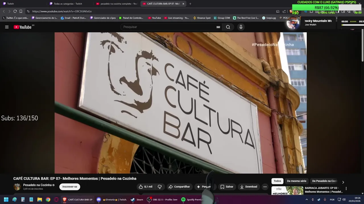
Task: Go back using the browser back arrow
Action: (x=4, y=11)
